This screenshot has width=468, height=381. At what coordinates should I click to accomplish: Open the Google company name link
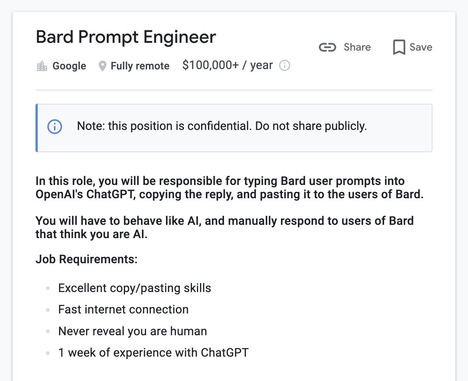69,66
